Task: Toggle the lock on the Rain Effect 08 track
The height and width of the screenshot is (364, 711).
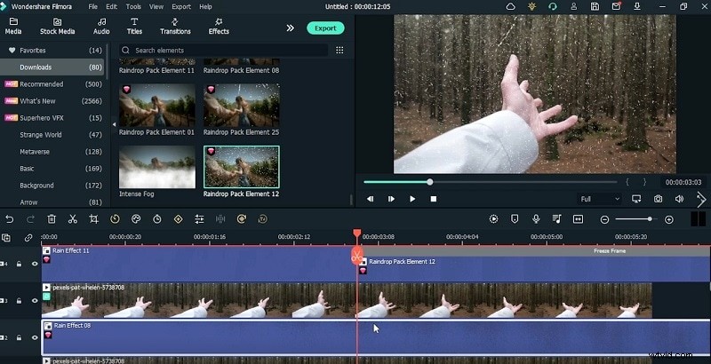Action: [19, 338]
